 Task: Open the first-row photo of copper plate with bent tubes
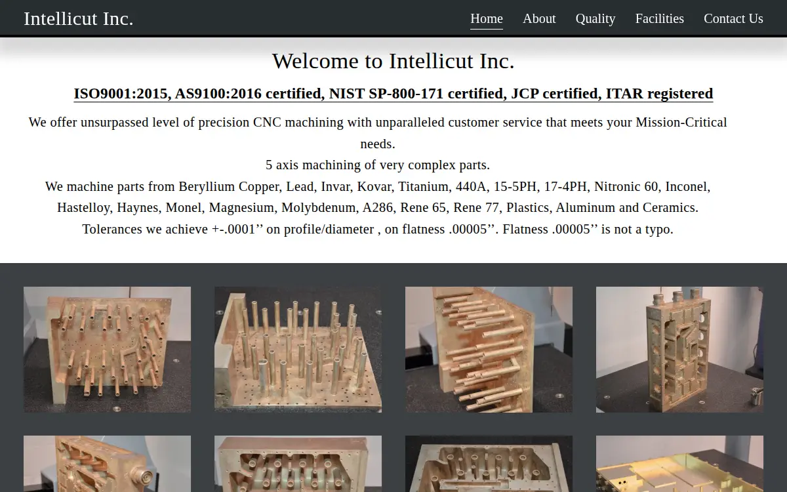[108, 350]
